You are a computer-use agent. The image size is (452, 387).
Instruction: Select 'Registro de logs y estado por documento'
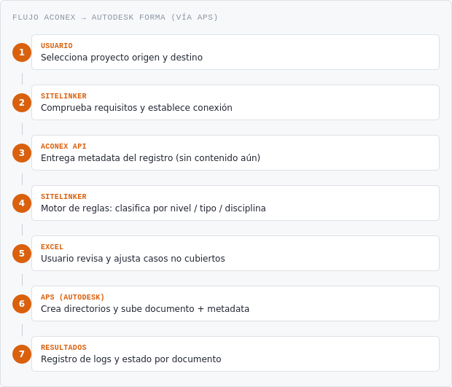pos(131,359)
